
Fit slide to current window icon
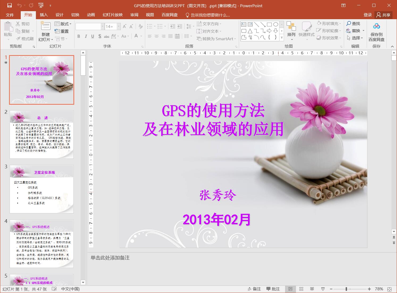(390, 289)
